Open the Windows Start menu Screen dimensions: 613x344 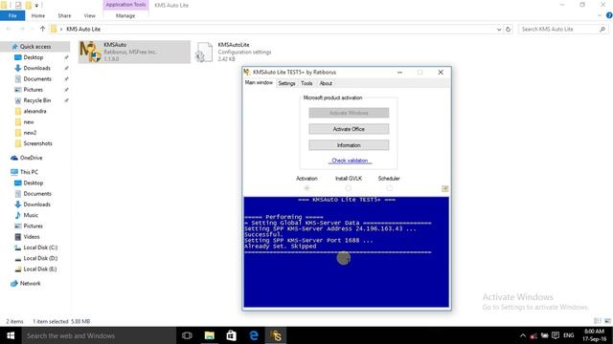tap(11, 335)
